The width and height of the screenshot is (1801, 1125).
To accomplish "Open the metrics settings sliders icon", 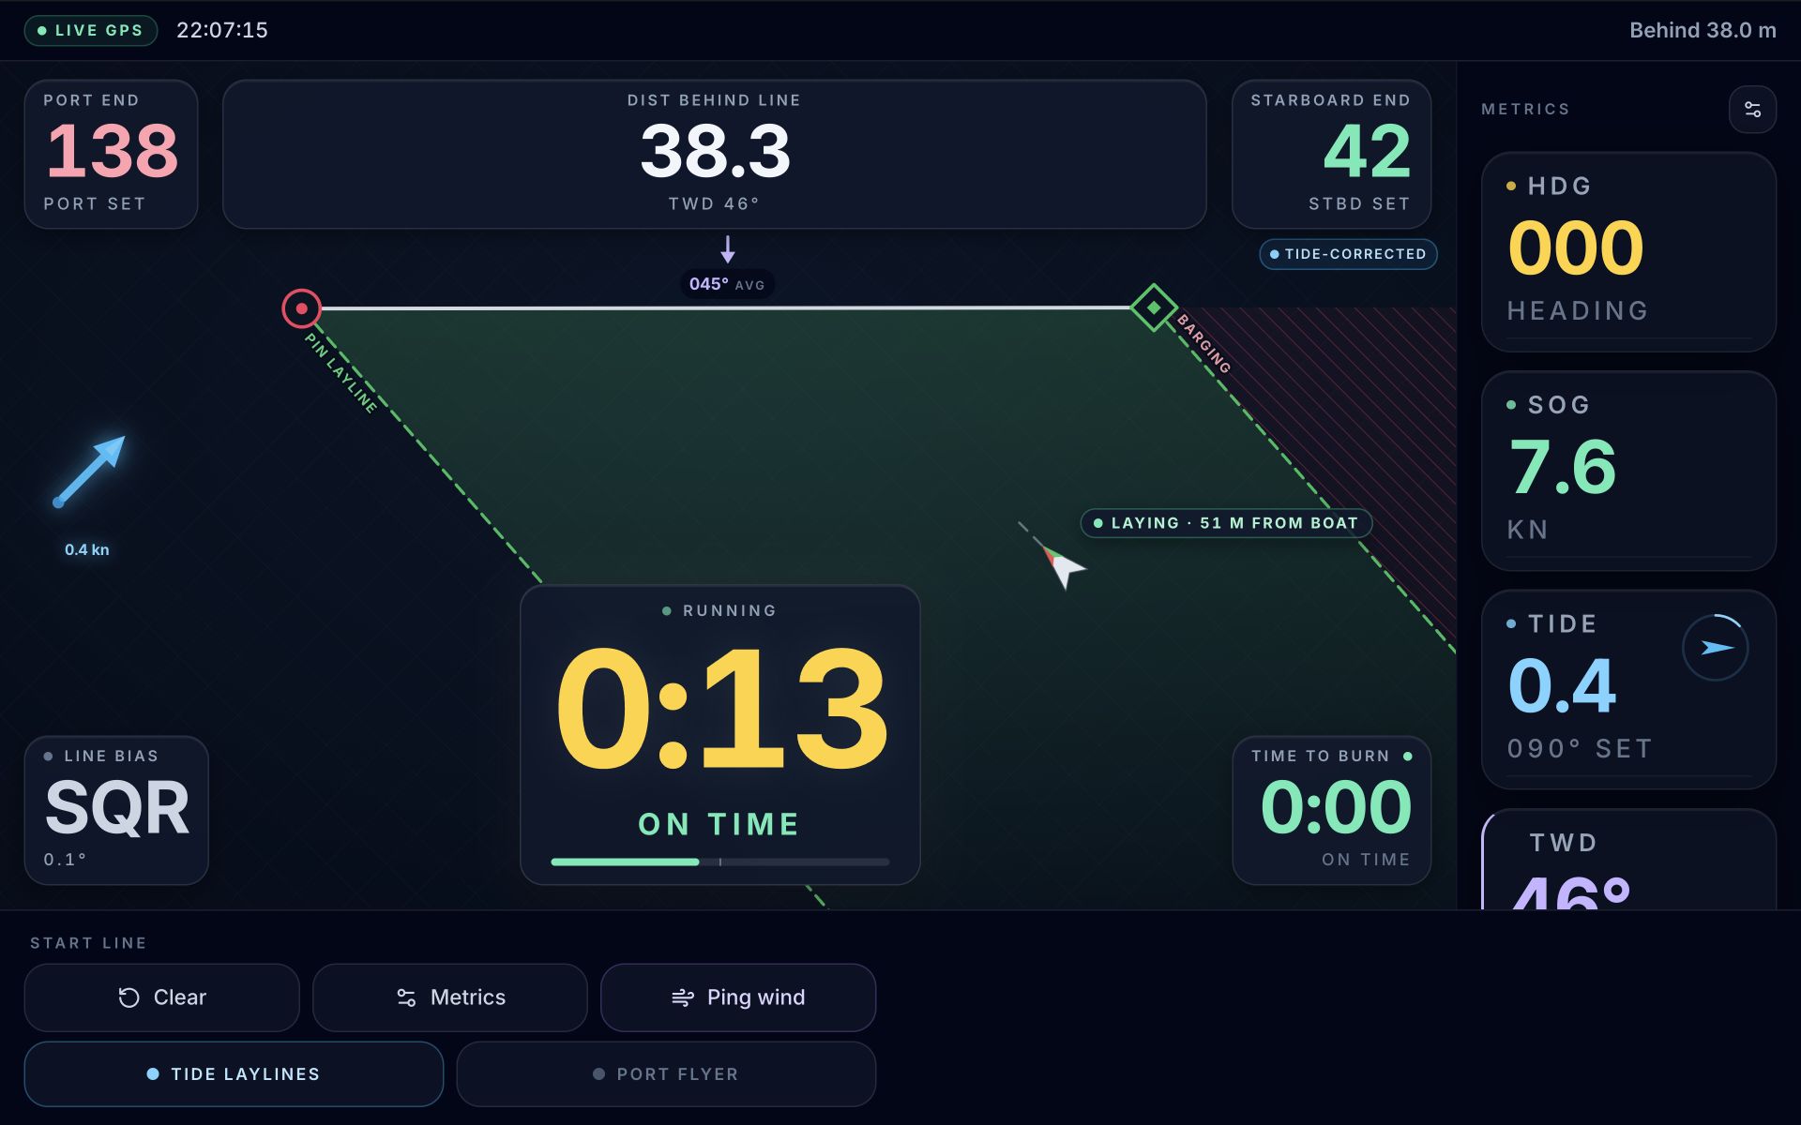I will click(1752, 110).
